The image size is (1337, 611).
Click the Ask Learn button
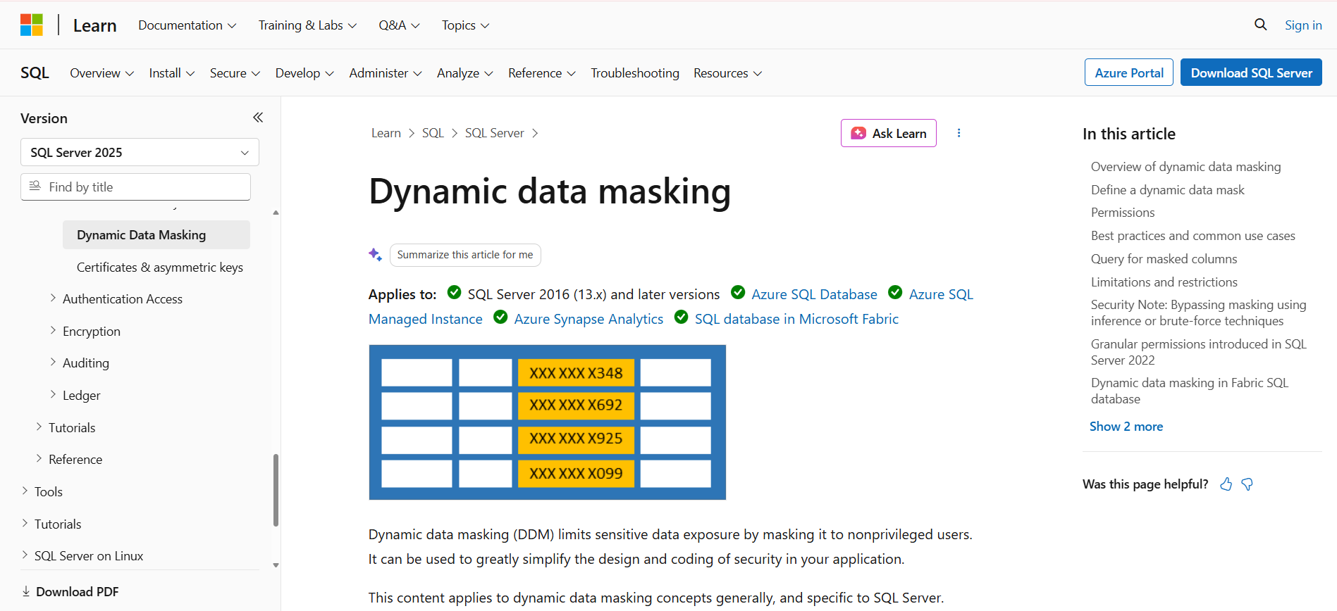(888, 133)
